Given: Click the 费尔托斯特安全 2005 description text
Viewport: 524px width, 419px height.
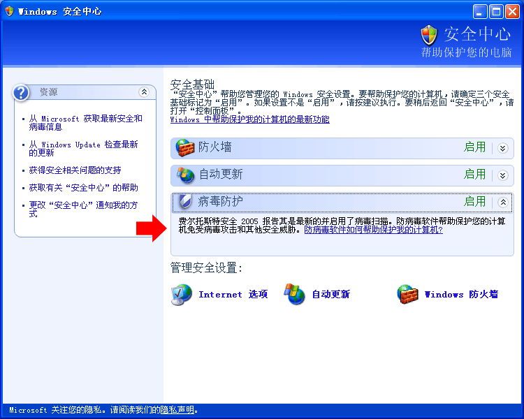Looking at the screenshot, I should pos(342,225).
